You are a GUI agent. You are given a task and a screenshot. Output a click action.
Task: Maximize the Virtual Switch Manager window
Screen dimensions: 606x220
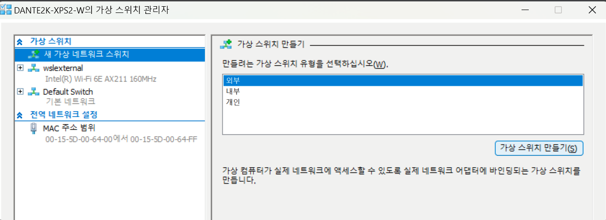pos(558,10)
